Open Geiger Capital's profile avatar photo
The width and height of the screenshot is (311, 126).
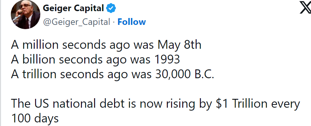26,14
